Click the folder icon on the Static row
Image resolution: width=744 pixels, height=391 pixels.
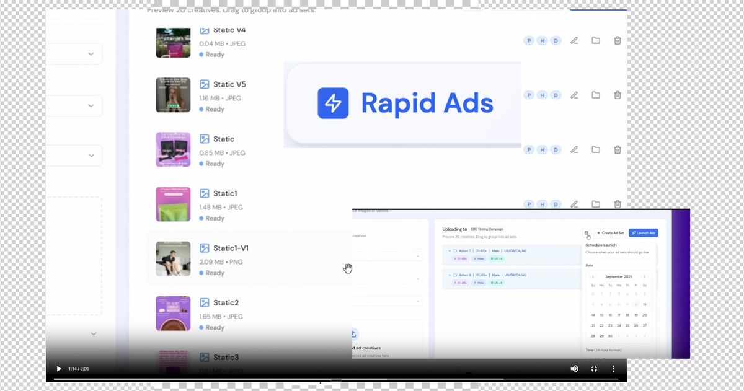pos(596,149)
